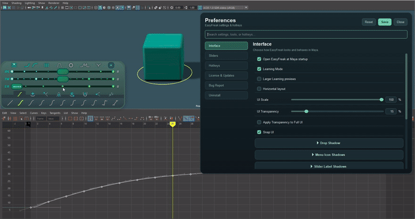Click the lock icon beside the TW slider

click(118, 79)
